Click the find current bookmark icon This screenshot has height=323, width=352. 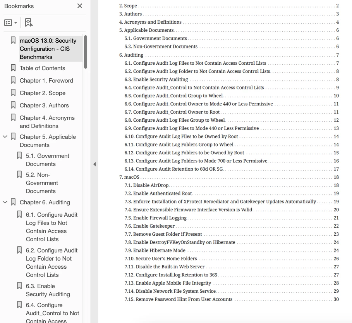coord(29,23)
